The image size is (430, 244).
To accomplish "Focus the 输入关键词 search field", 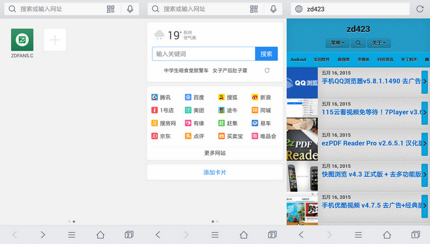I will click(x=203, y=54).
